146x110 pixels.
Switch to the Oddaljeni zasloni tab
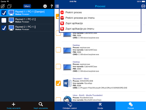(x=70, y=106)
